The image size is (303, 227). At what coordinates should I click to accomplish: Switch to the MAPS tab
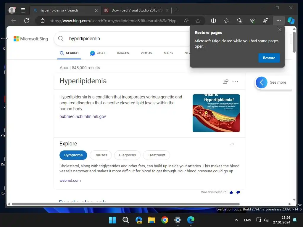point(168,53)
